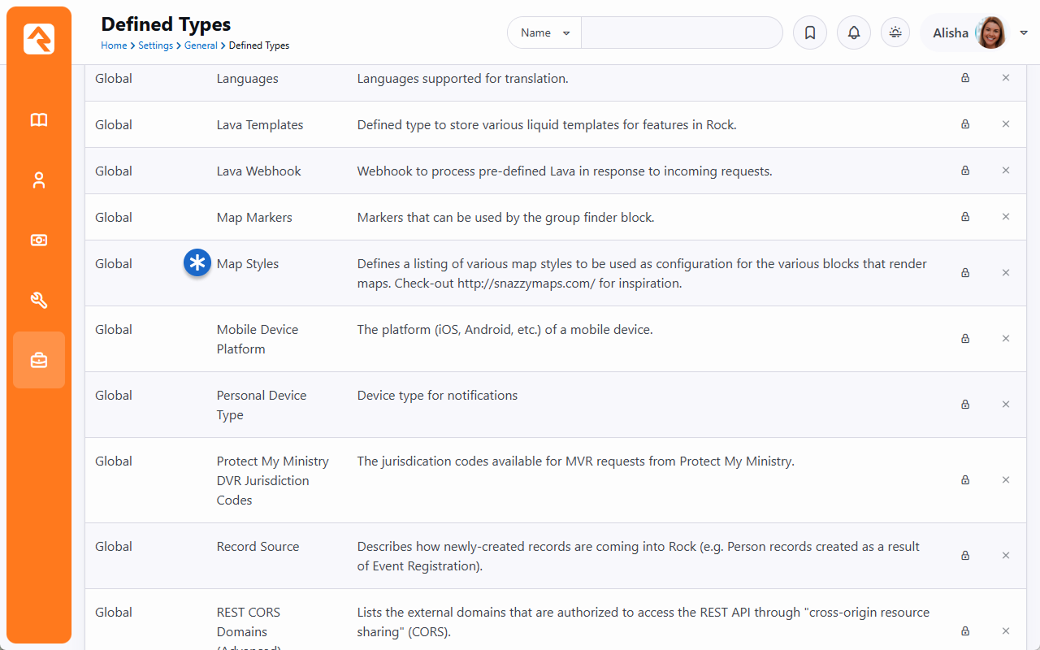
Task: Select the briefcase admin icon in sidebar
Action: 39,360
